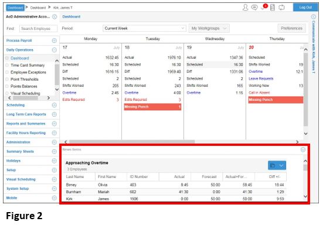The width and height of the screenshot is (323, 225).
Task: Expand Long Term Care Reports section
Action: click(x=54, y=114)
